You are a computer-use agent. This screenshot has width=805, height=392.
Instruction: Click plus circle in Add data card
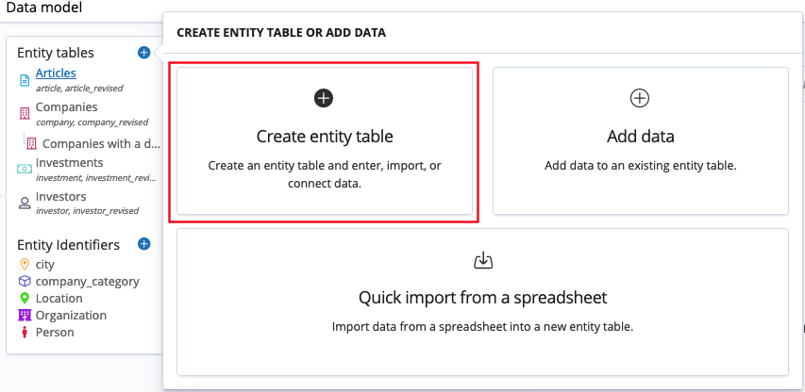[x=640, y=98]
